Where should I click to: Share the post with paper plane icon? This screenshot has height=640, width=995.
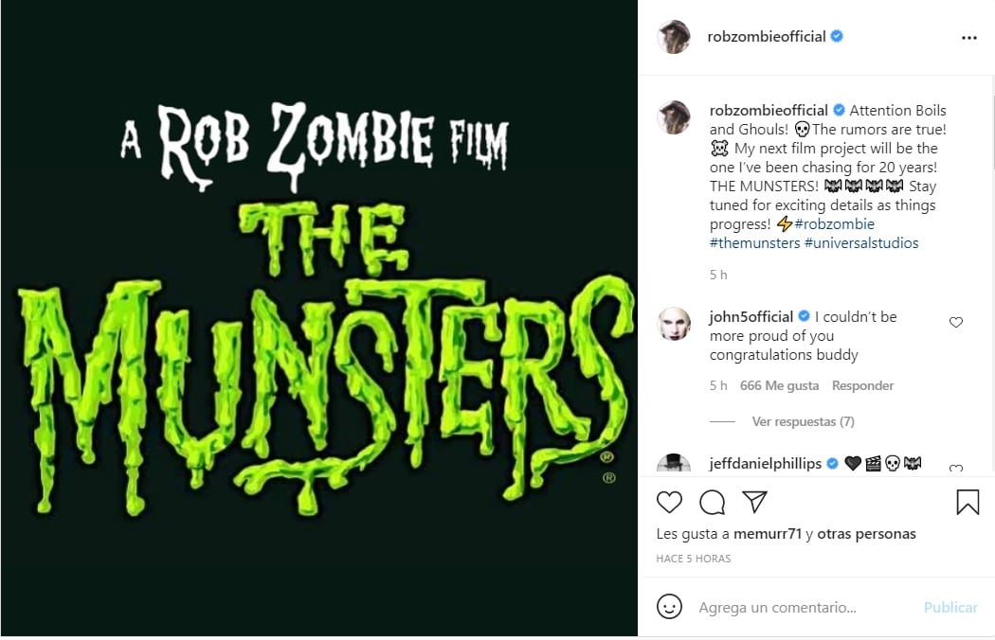point(754,502)
